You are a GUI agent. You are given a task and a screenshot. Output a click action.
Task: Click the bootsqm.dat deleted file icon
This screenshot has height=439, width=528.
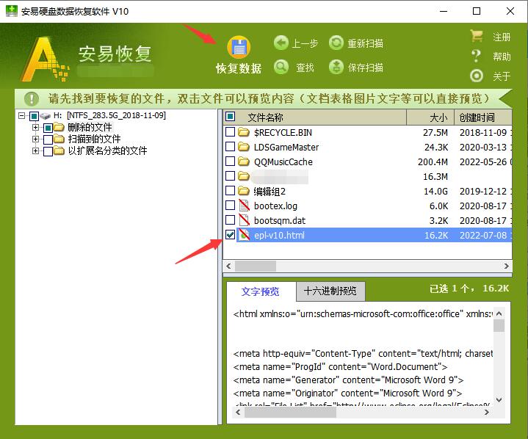(x=244, y=220)
